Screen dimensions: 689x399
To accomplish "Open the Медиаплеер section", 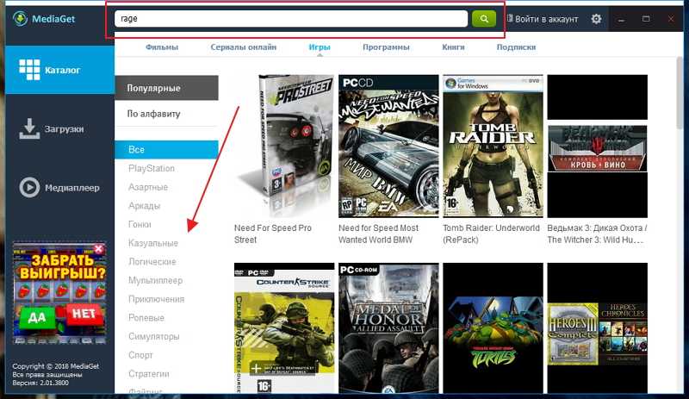I will tap(59, 187).
